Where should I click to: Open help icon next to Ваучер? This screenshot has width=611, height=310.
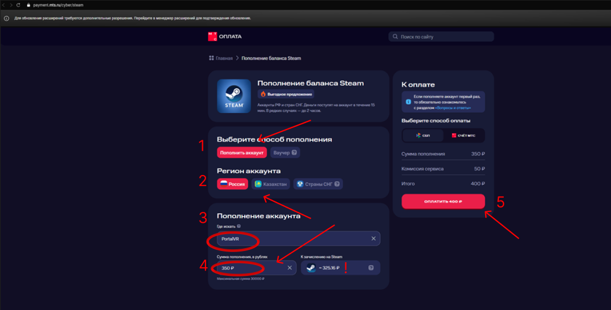pos(294,153)
